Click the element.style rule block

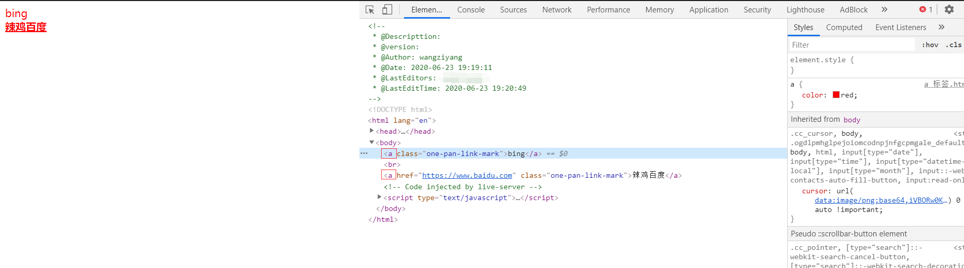(x=875, y=65)
